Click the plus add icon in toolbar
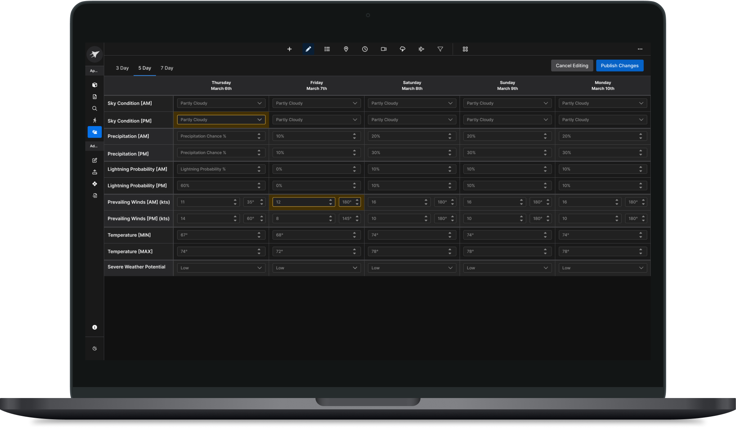The image size is (736, 428). [289, 49]
